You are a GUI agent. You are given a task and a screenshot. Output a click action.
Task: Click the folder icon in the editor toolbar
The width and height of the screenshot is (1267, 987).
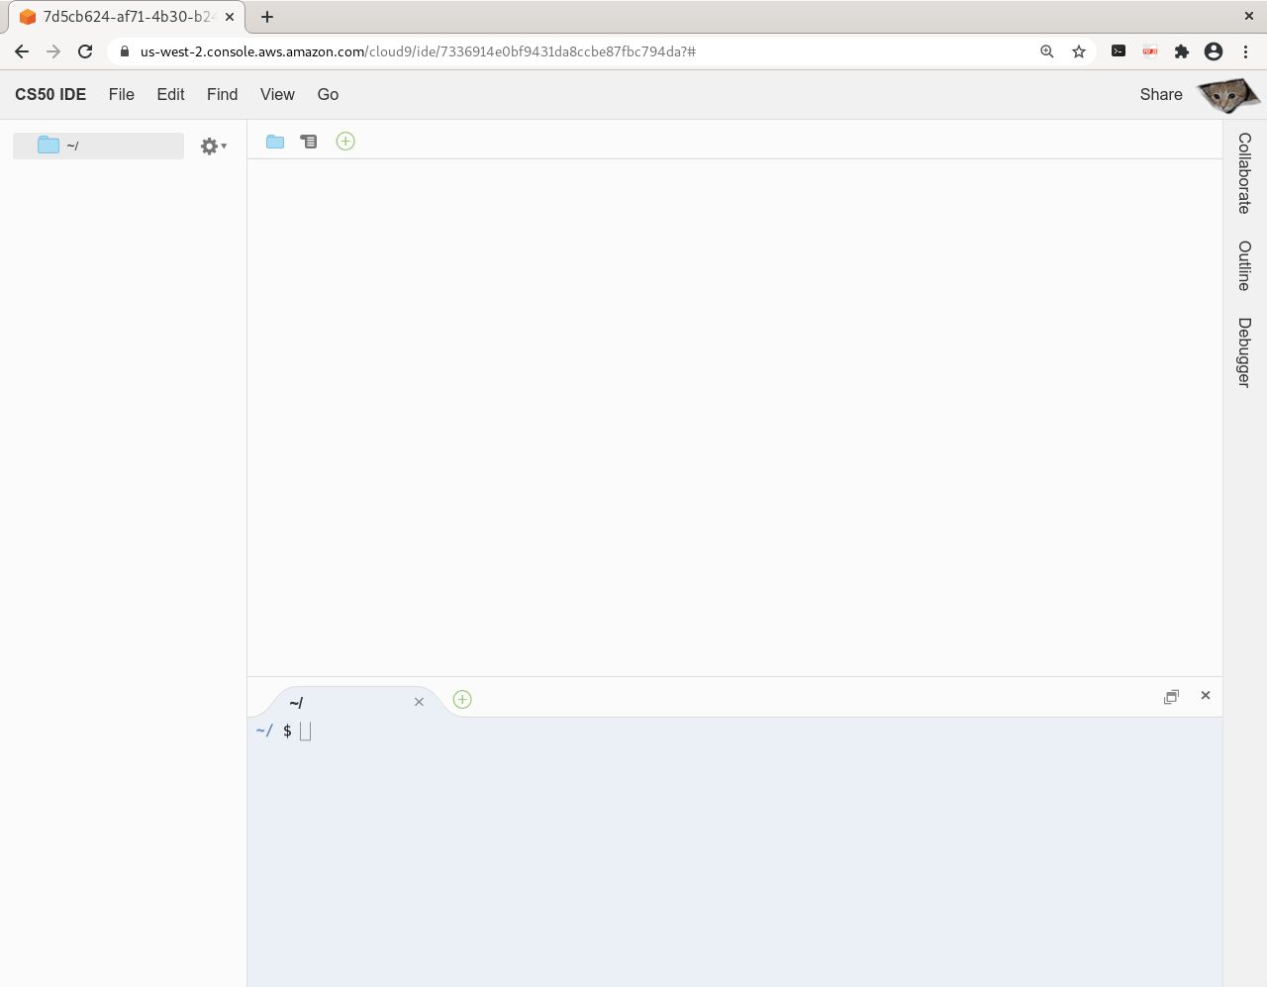coord(275,141)
